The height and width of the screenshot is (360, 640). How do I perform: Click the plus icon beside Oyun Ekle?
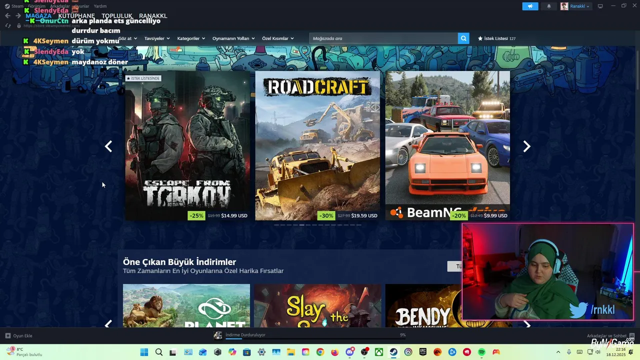8,335
